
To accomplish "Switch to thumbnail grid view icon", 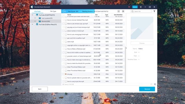I will point(151,84).
